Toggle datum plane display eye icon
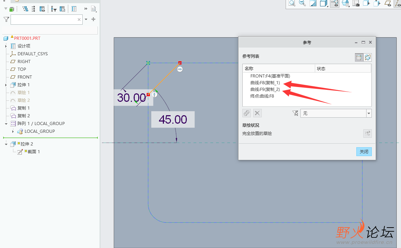This screenshot has width=401, height=248. [388, 3]
